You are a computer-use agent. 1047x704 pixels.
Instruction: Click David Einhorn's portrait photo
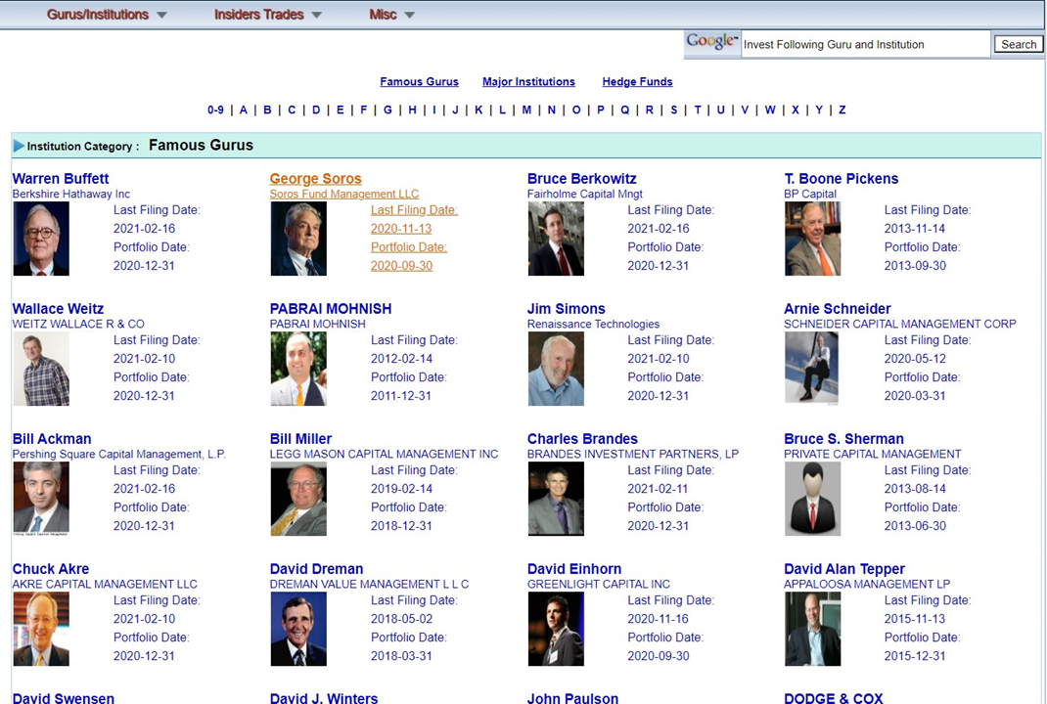coord(556,630)
